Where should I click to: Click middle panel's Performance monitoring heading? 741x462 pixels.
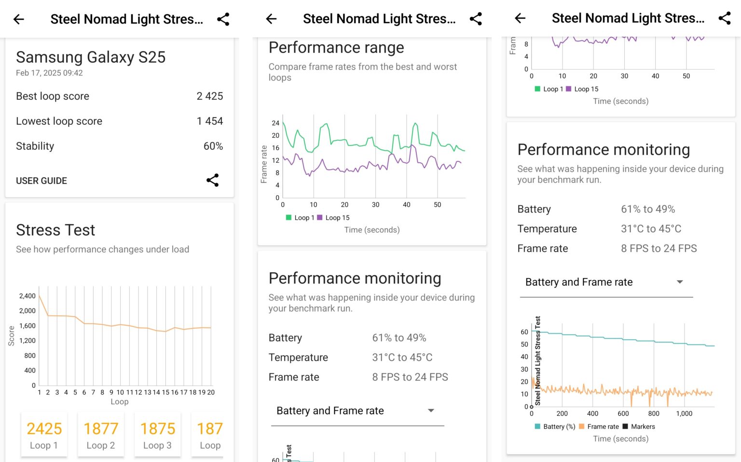pyautogui.click(x=355, y=278)
